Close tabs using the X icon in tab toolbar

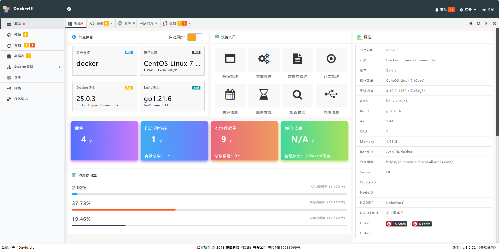pyautogui.click(x=486, y=23)
